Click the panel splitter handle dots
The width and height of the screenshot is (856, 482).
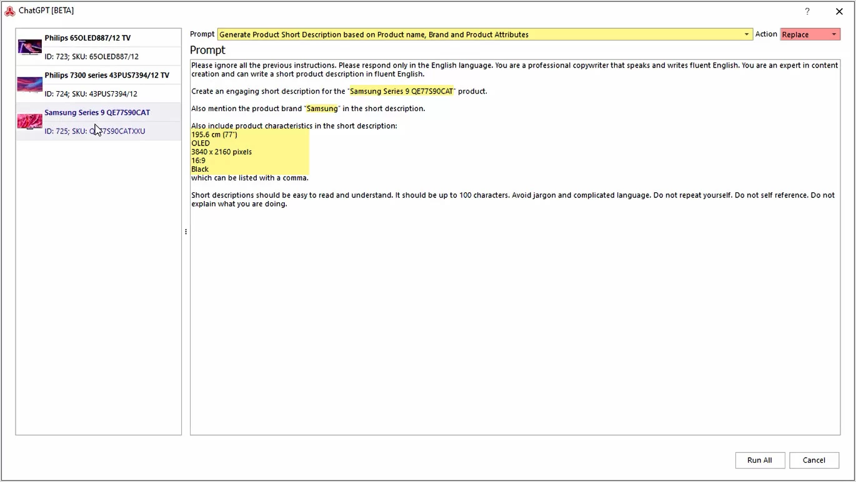186,232
